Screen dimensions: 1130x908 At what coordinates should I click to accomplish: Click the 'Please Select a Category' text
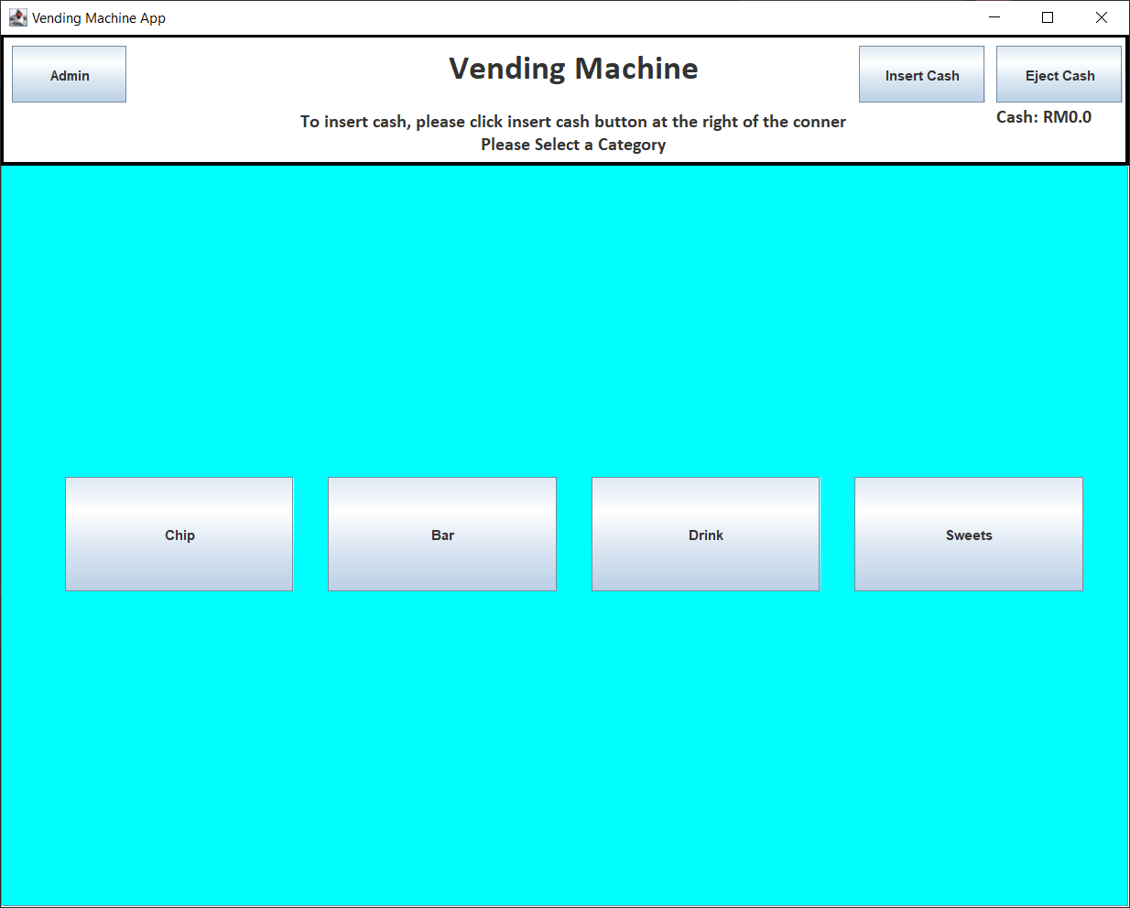click(573, 145)
